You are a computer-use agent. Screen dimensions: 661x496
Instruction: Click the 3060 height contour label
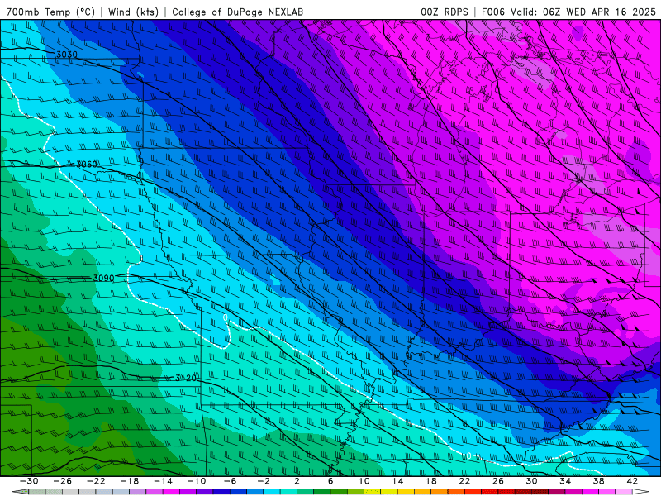point(87,164)
